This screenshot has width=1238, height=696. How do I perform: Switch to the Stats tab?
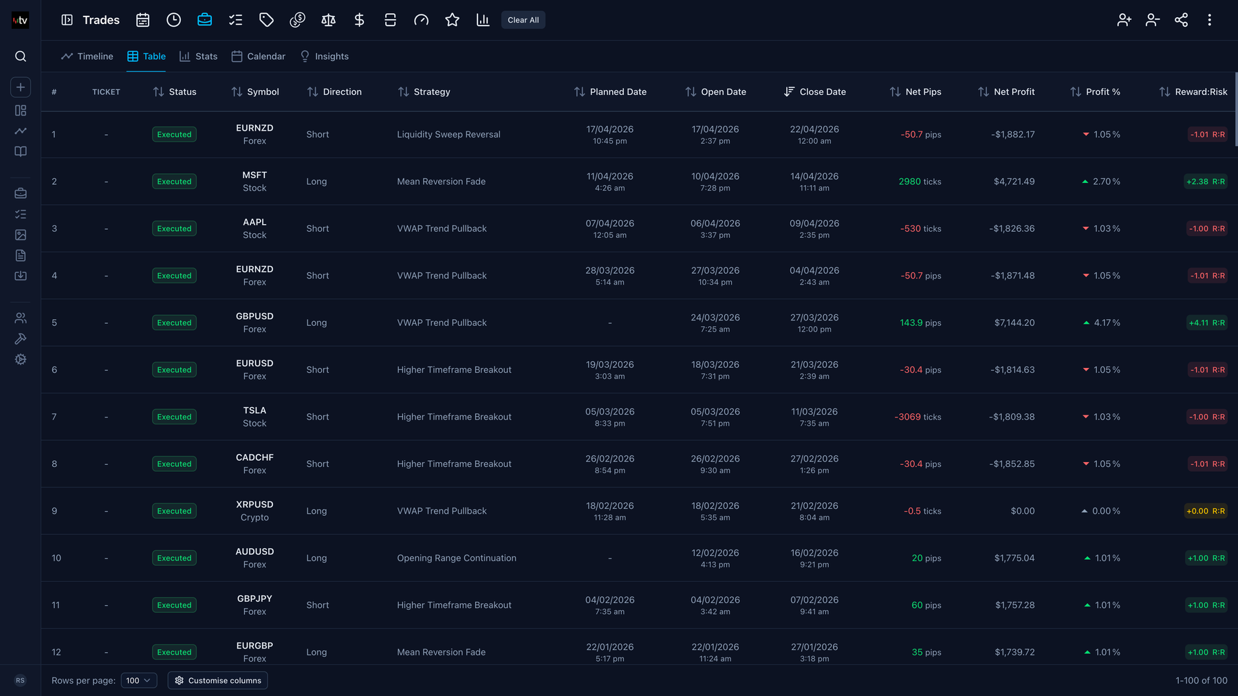tap(198, 56)
